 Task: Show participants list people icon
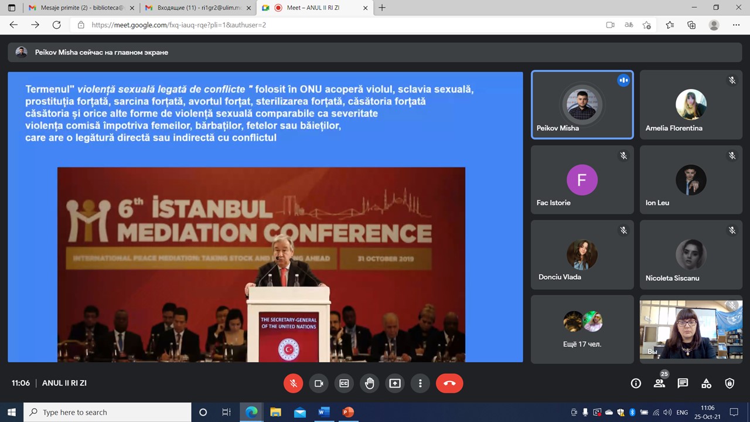coord(659,383)
